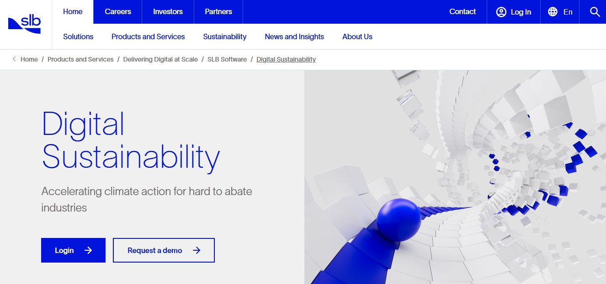Click the SLB logo
This screenshot has width=606, height=284.
point(25,24)
